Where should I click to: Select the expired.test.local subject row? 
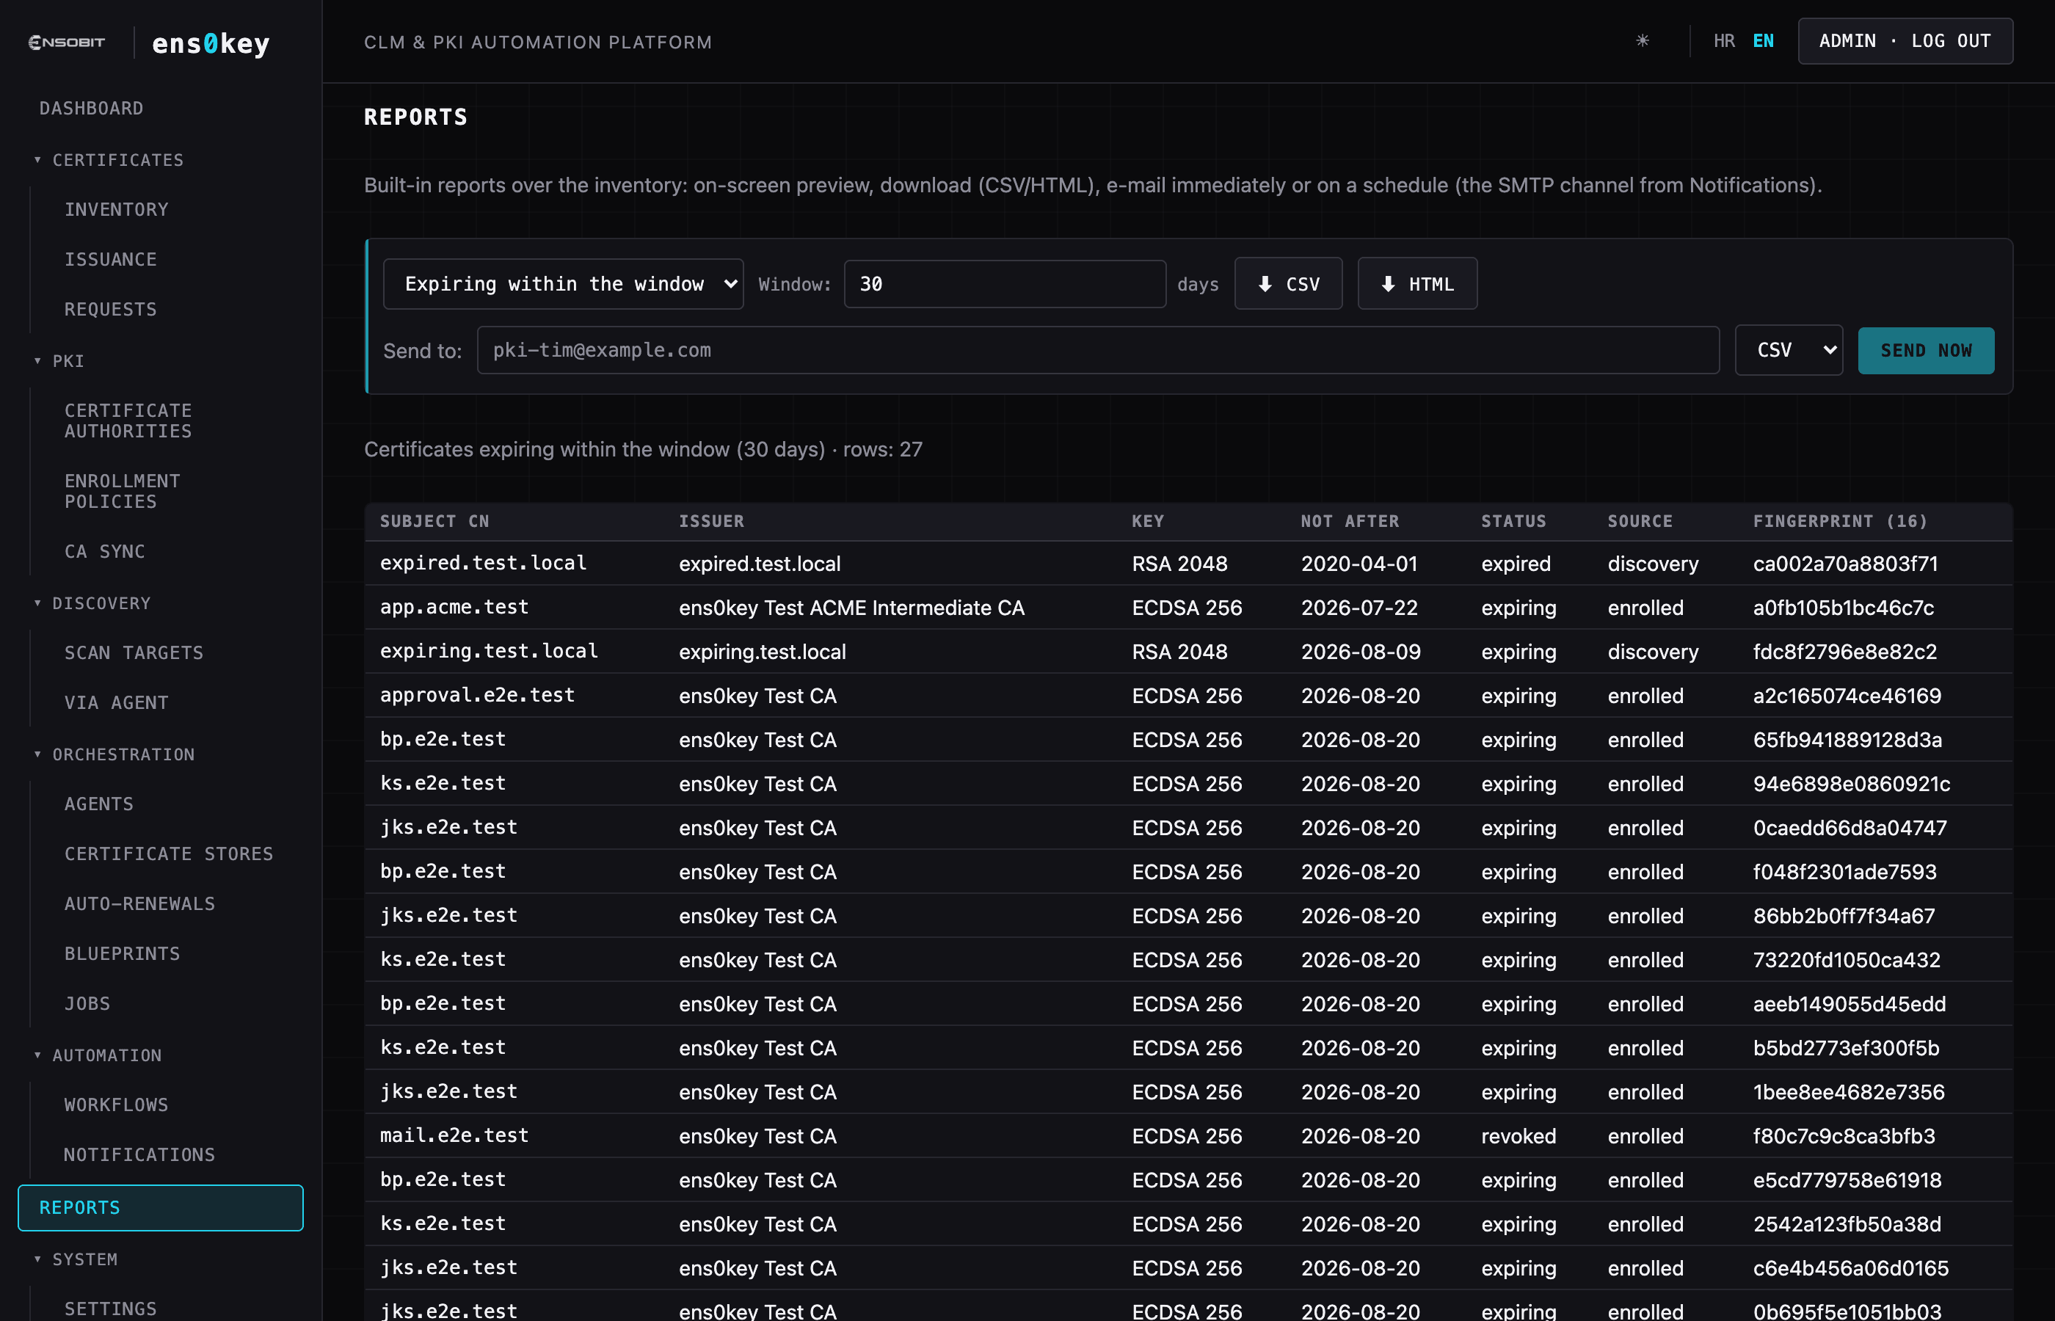[x=1189, y=563]
